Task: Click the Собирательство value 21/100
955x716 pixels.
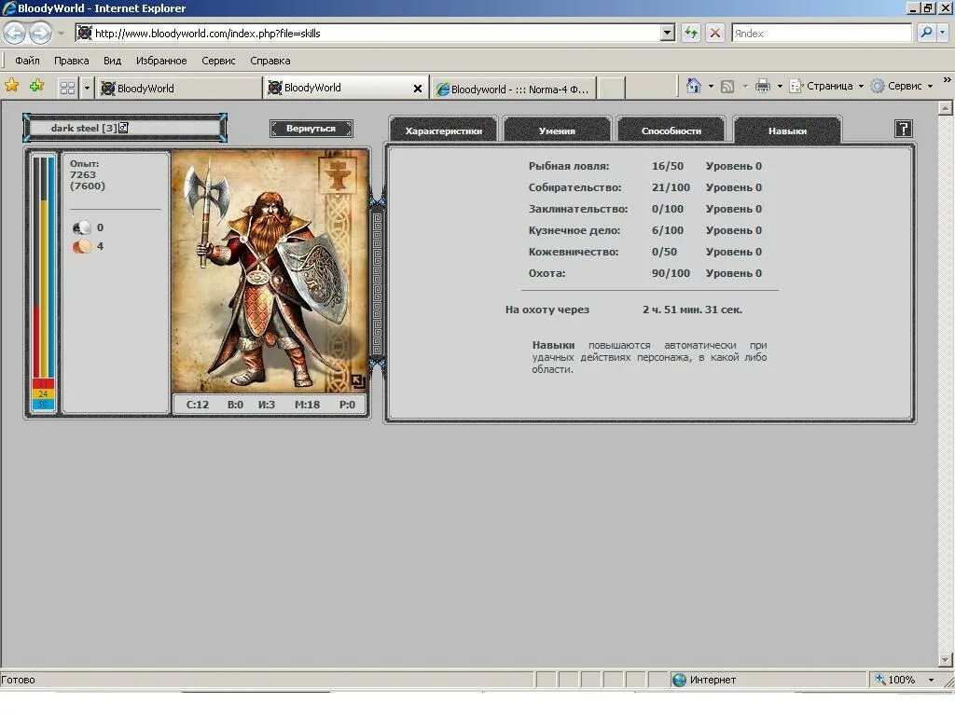Action: click(x=671, y=187)
